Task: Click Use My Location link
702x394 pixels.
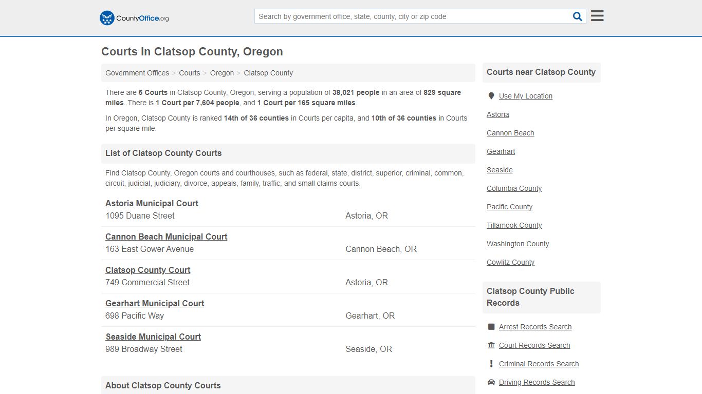Action: click(526, 96)
